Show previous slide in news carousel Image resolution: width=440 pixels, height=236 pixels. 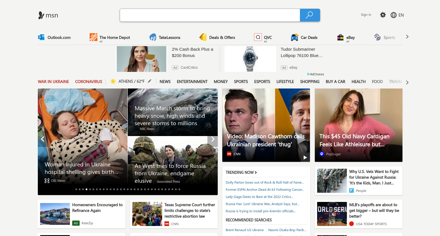[x=42, y=139]
